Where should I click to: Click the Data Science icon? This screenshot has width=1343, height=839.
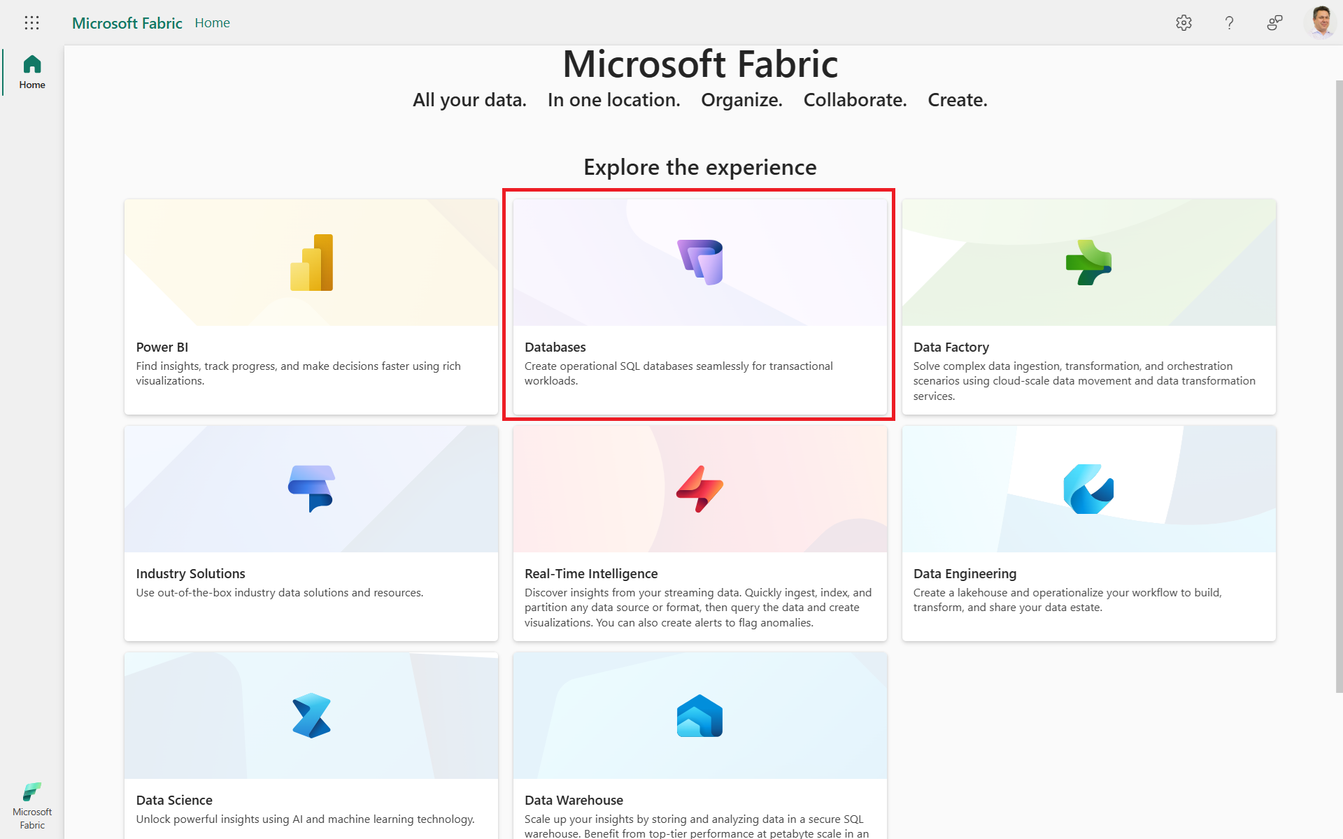click(x=311, y=715)
